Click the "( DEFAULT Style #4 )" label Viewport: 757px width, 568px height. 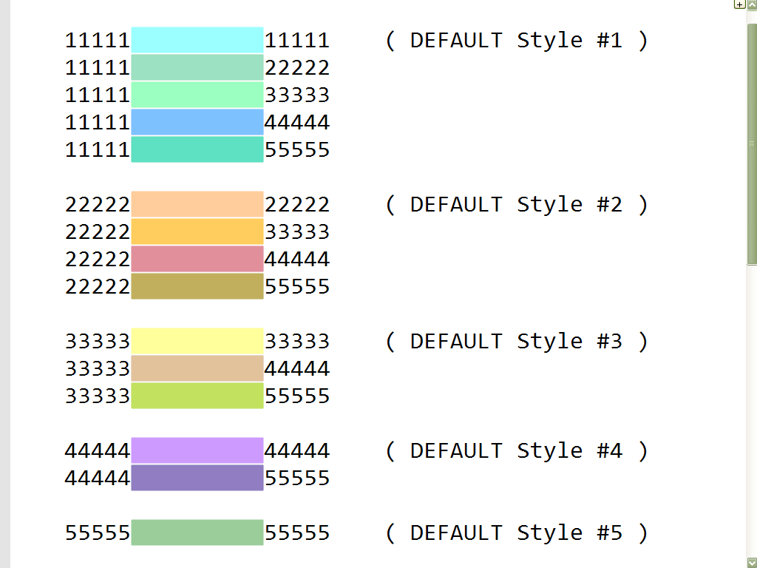(x=517, y=451)
